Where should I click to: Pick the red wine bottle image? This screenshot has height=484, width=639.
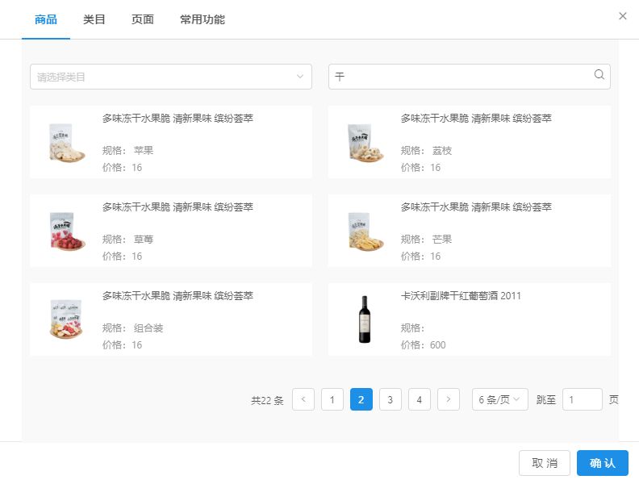point(365,319)
